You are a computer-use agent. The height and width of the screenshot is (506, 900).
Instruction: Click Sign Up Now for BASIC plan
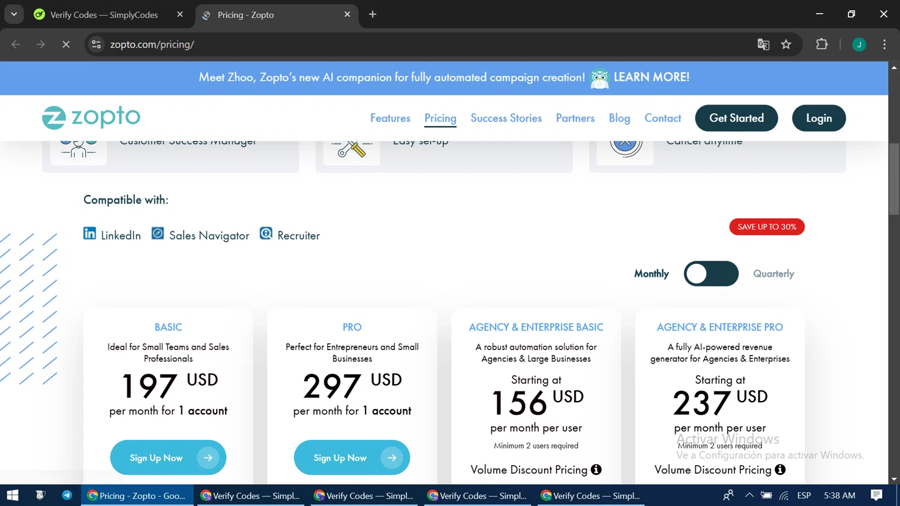[x=168, y=457]
